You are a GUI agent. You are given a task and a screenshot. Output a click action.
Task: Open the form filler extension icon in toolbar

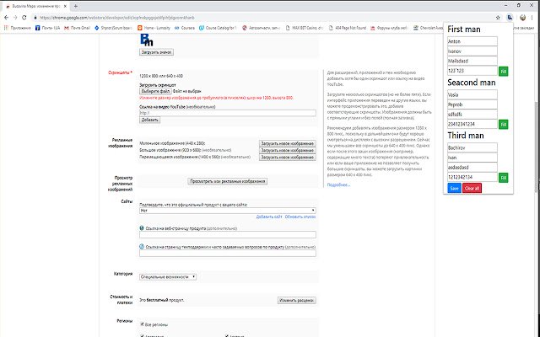[510, 18]
